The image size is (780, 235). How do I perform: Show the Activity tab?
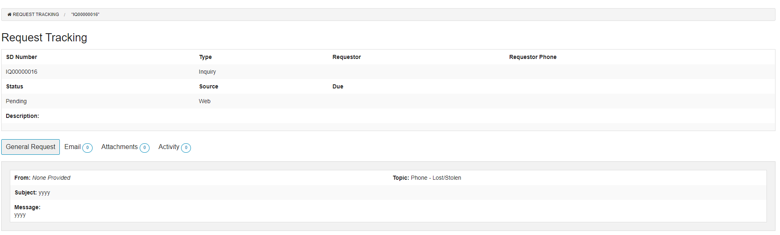pyautogui.click(x=169, y=147)
